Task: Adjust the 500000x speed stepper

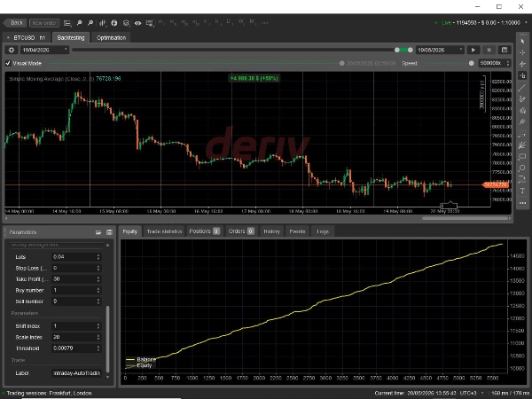Action: point(508,63)
